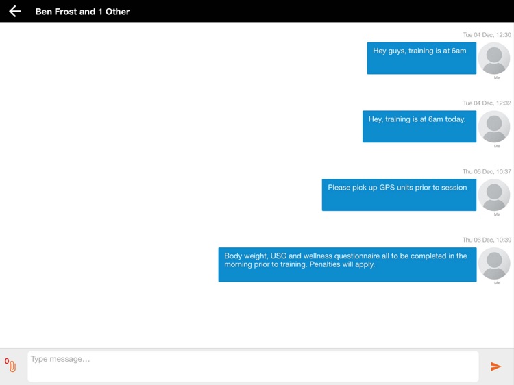Open avatar beside Body weight message
Screen dimensions: 514x385
coord(494,264)
